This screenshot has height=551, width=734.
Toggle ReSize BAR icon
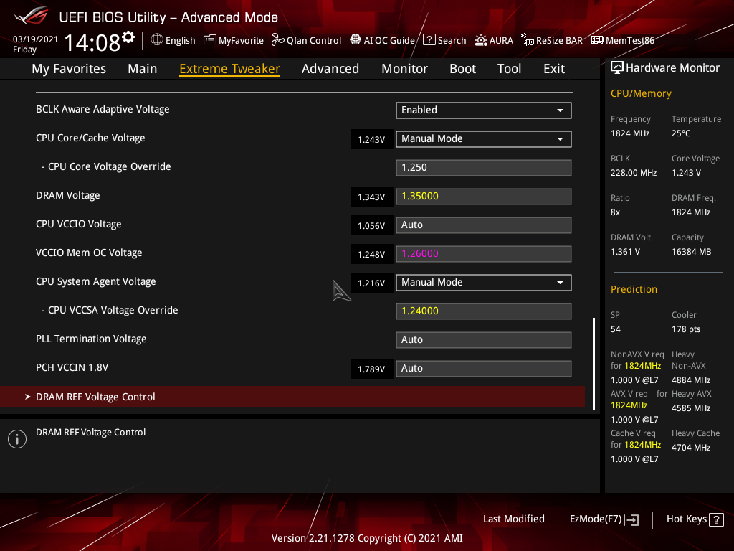click(528, 40)
